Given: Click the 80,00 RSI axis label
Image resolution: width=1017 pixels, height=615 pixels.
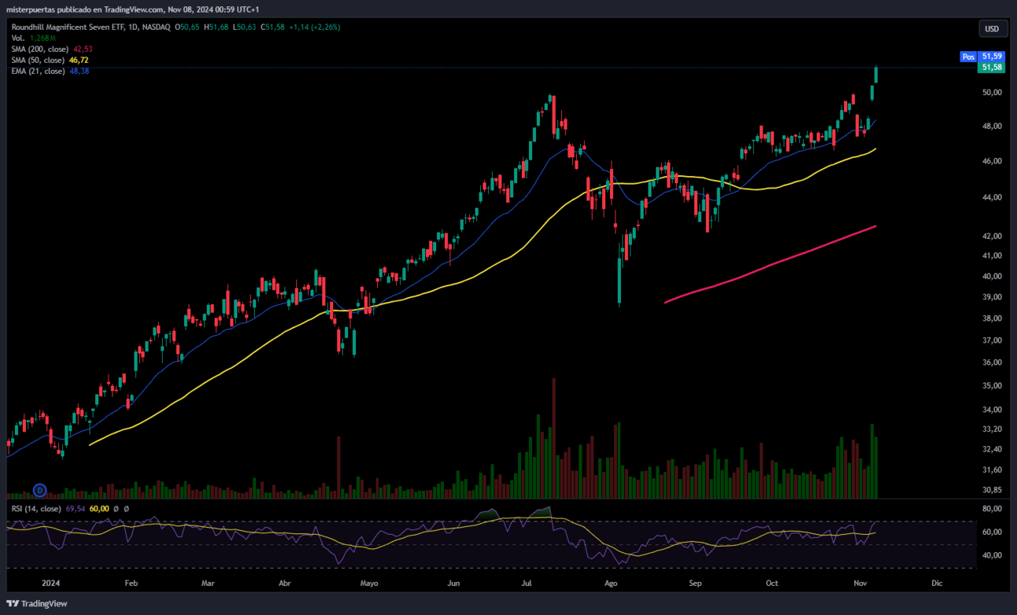Looking at the screenshot, I should point(992,509).
